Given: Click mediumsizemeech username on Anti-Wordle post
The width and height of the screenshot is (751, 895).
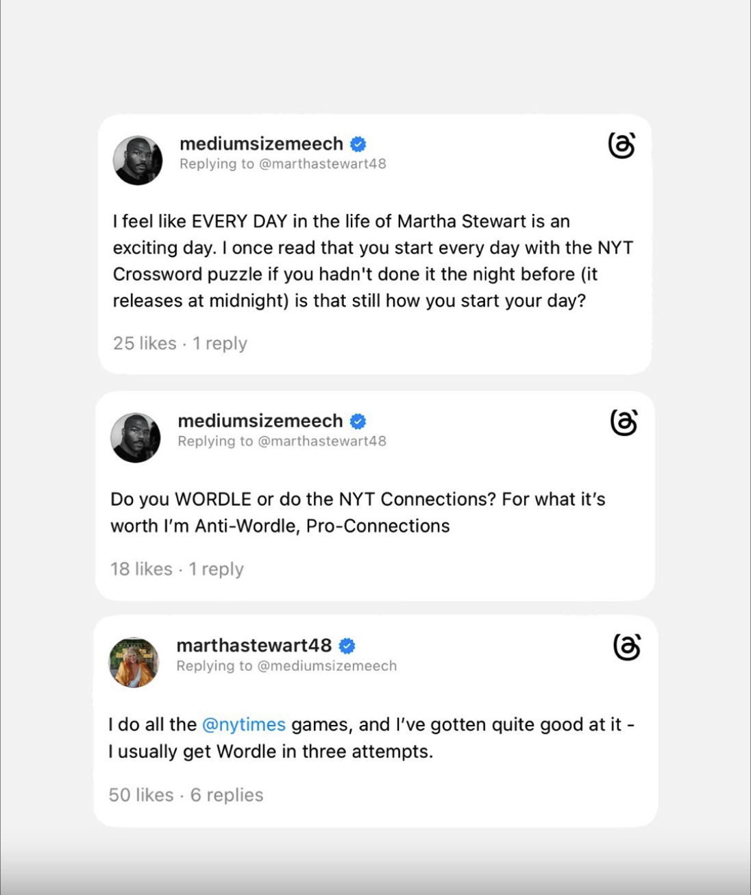Looking at the screenshot, I should point(260,421).
